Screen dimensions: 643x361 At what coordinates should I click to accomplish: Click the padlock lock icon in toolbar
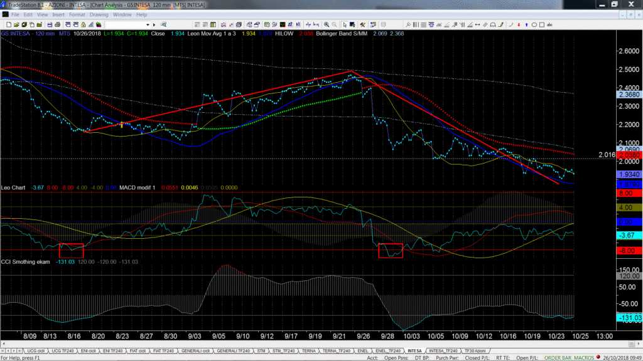(84, 24)
